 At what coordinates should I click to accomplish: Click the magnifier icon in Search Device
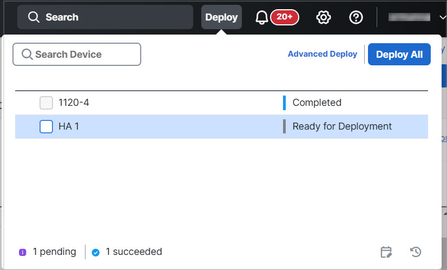click(x=27, y=55)
